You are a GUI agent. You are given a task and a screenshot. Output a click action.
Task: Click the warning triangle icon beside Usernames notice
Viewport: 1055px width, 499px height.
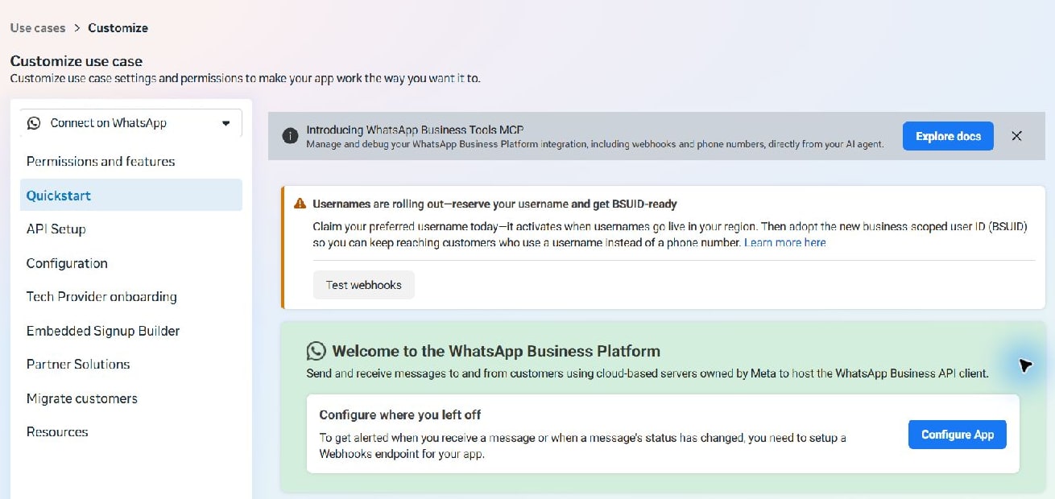point(300,204)
